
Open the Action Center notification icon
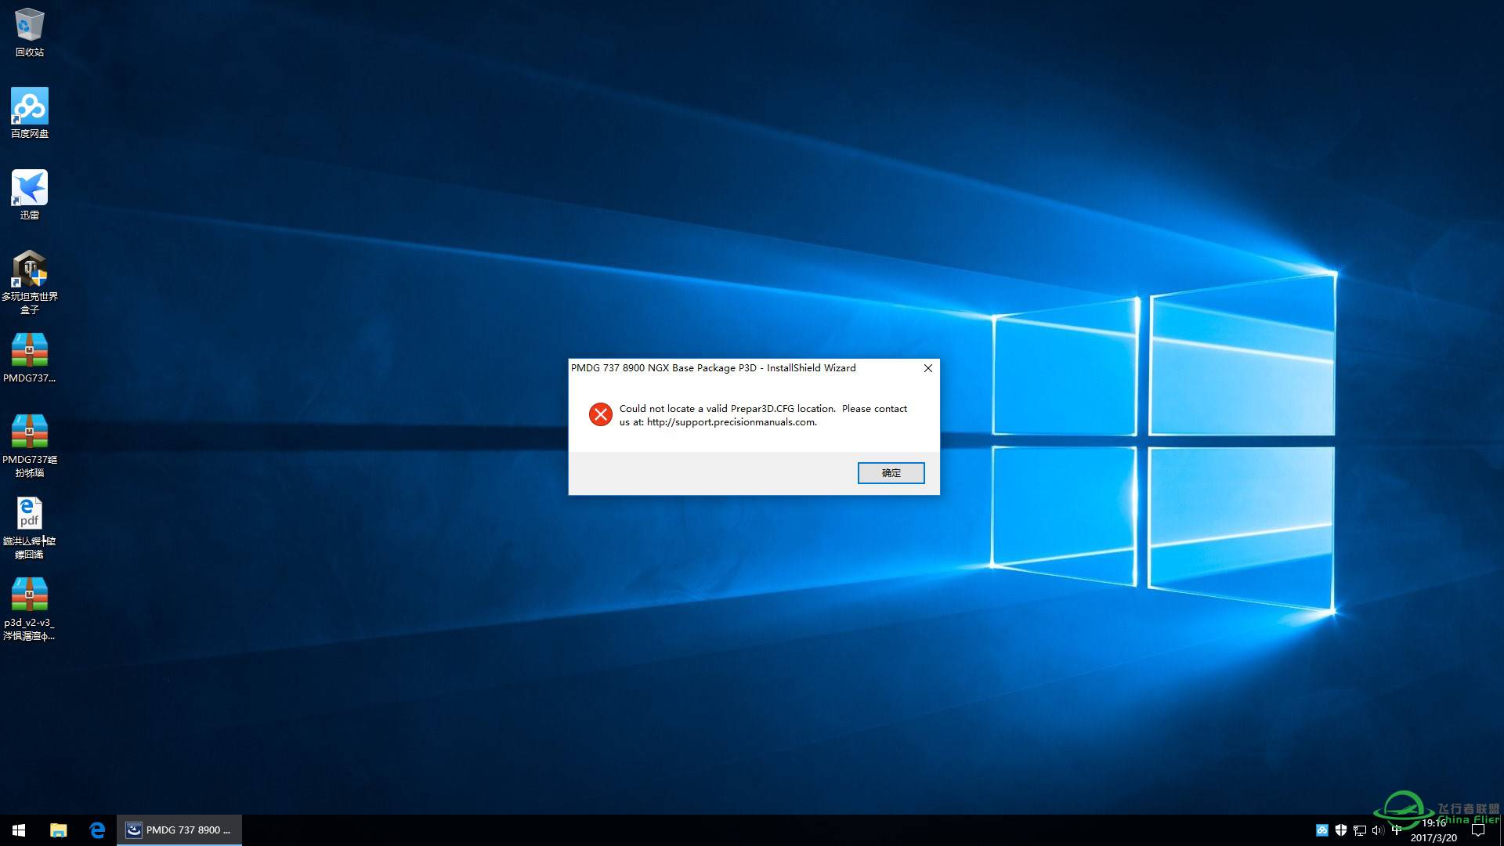(x=1478, y=830)
